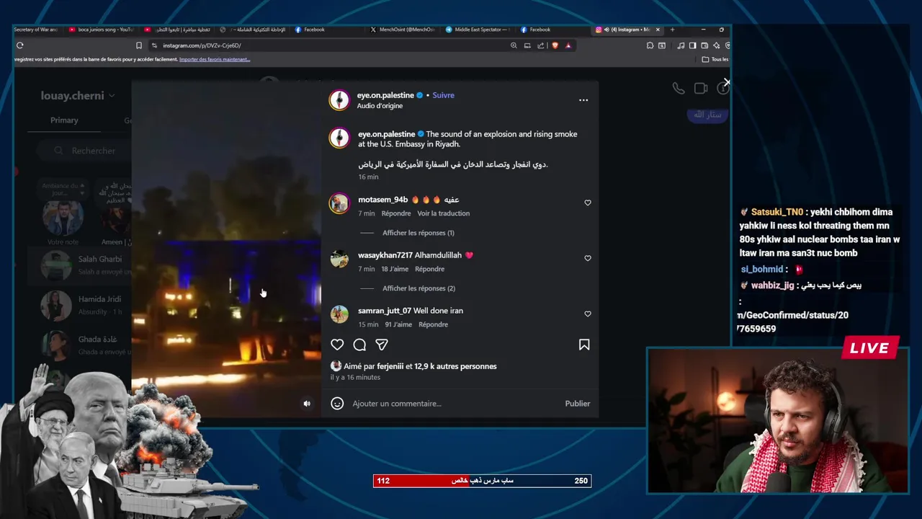The image size is (922, 519).
Task: Open the zoom magnifier in the address bar
Action: (514, 45)
